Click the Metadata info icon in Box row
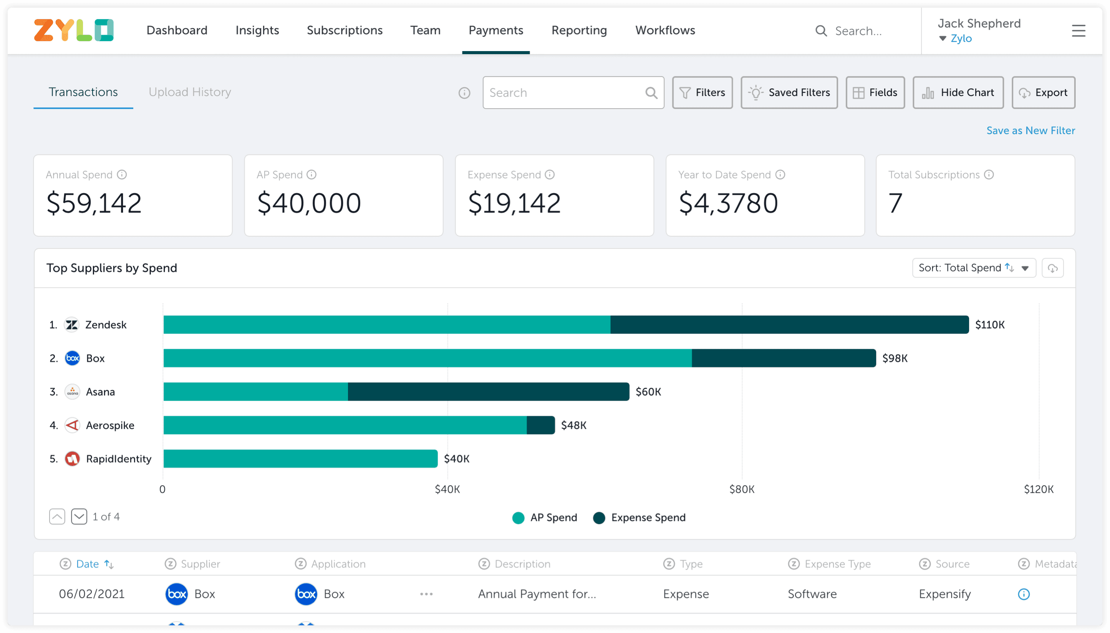The image size is (1110, 633). click(1024, 594)
